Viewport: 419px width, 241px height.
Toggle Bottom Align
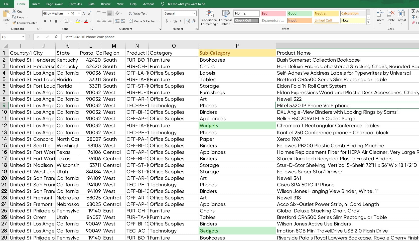pyautogui.click(x=110, y=13)
